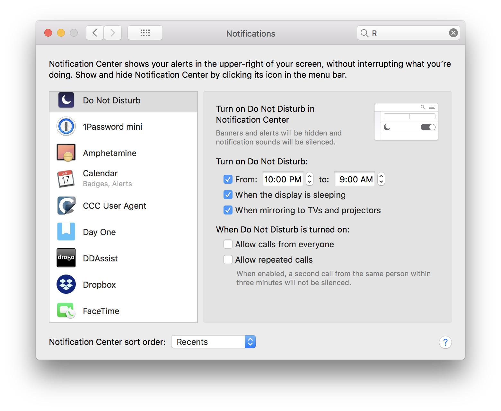
Task: Click the red close window button
Action: click(x=48, y=33)
